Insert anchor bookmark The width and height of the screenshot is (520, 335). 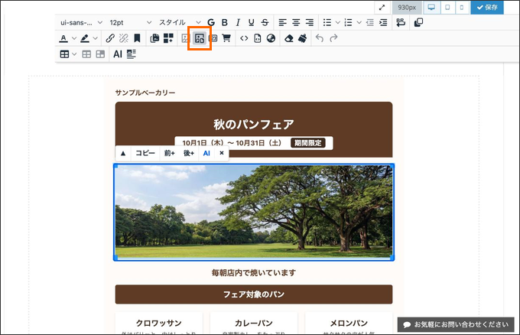tap(137, 38)
